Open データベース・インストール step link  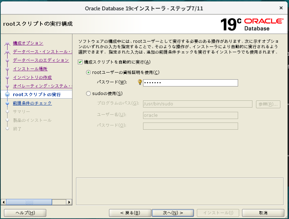[x=42, y=52]
